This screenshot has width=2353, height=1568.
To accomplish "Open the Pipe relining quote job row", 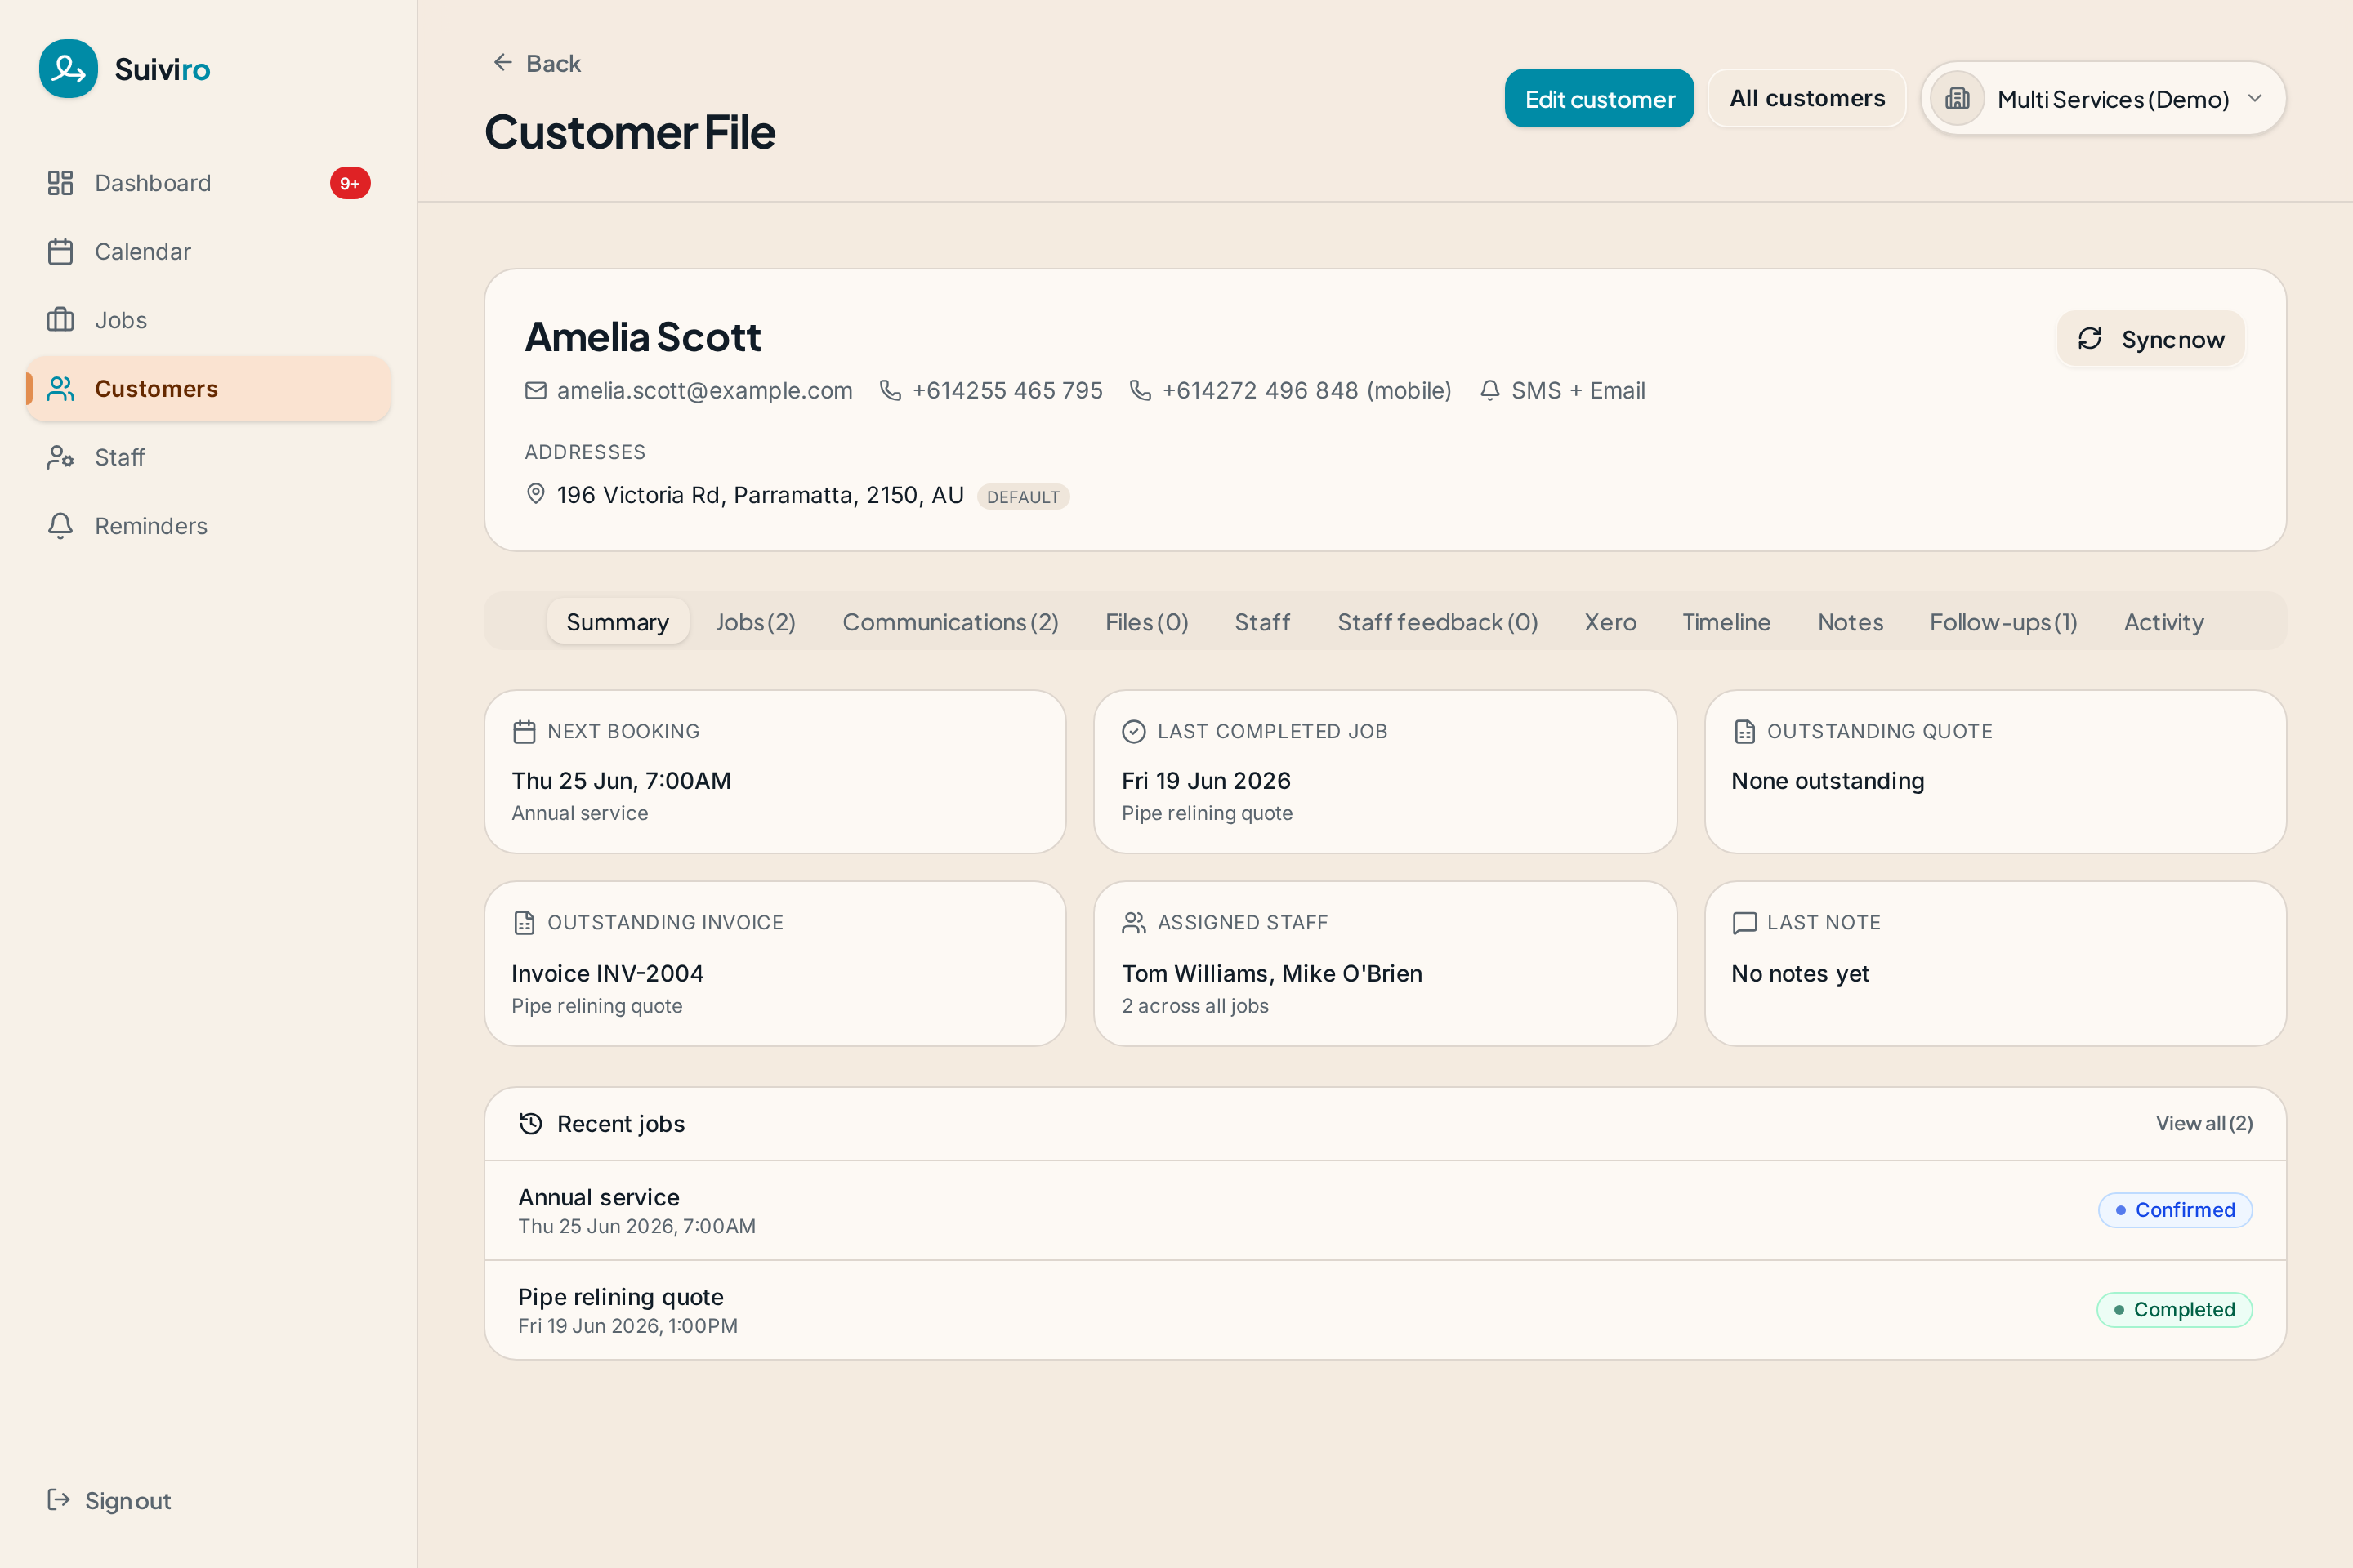I will point(1385,1310).
